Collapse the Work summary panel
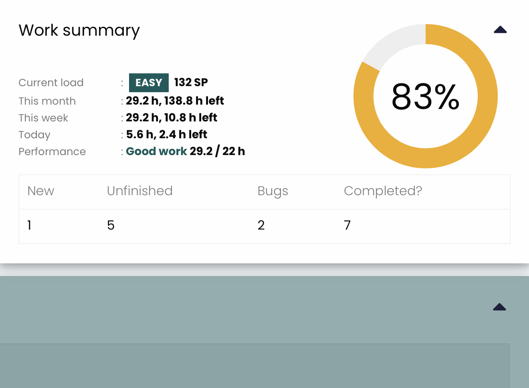529x388 pixels. 500,30
